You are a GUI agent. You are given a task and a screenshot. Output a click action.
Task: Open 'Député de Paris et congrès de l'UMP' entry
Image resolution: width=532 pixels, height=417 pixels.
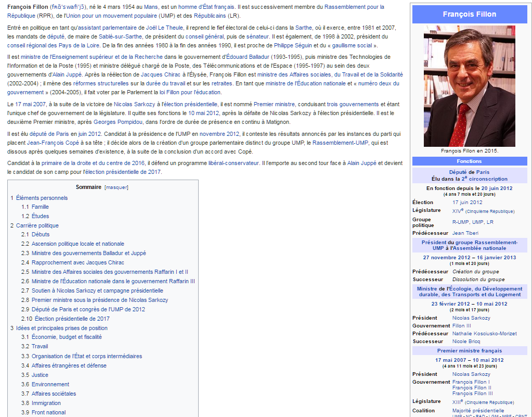click(x=88, y=309)
